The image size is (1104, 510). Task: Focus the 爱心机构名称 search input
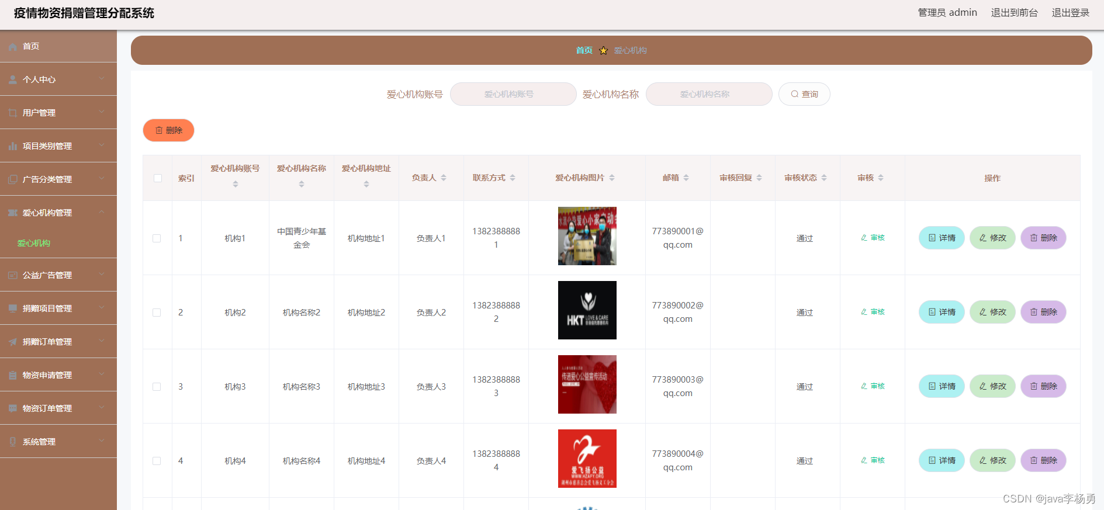[709, 94]
